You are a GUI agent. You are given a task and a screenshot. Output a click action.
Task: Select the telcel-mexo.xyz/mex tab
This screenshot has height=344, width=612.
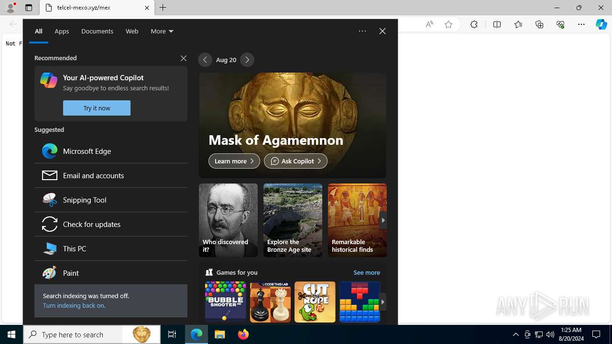[x=97, y=8]
